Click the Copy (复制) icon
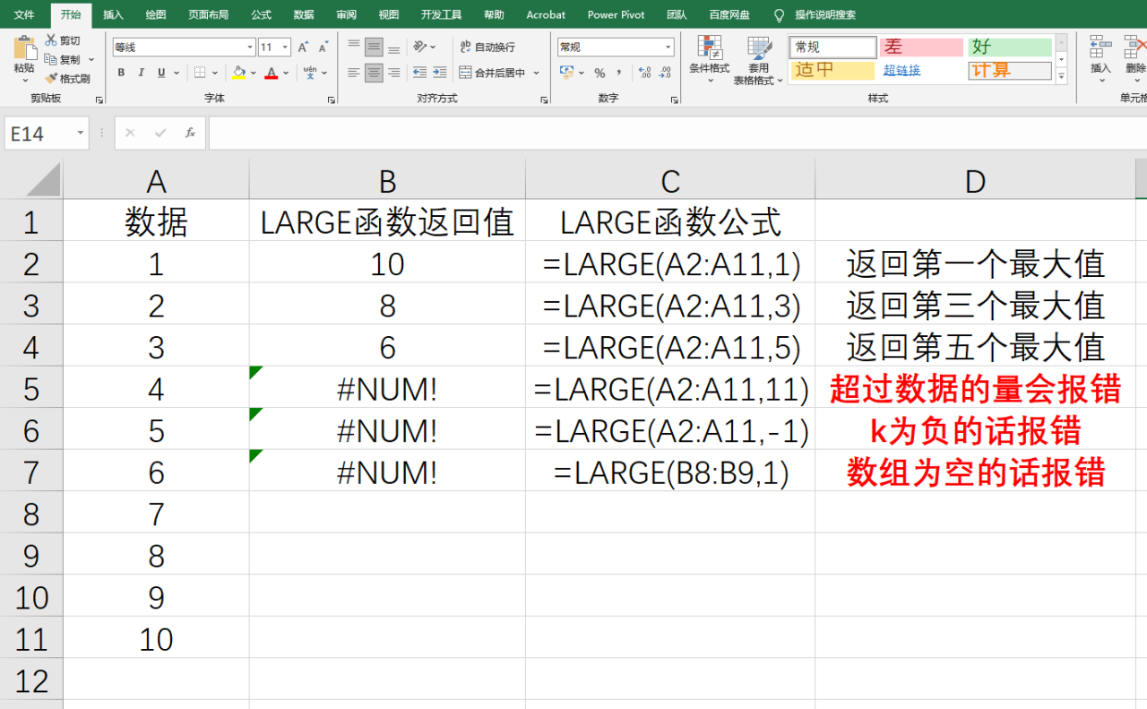 pyautogui.click(x=51, y=59)
